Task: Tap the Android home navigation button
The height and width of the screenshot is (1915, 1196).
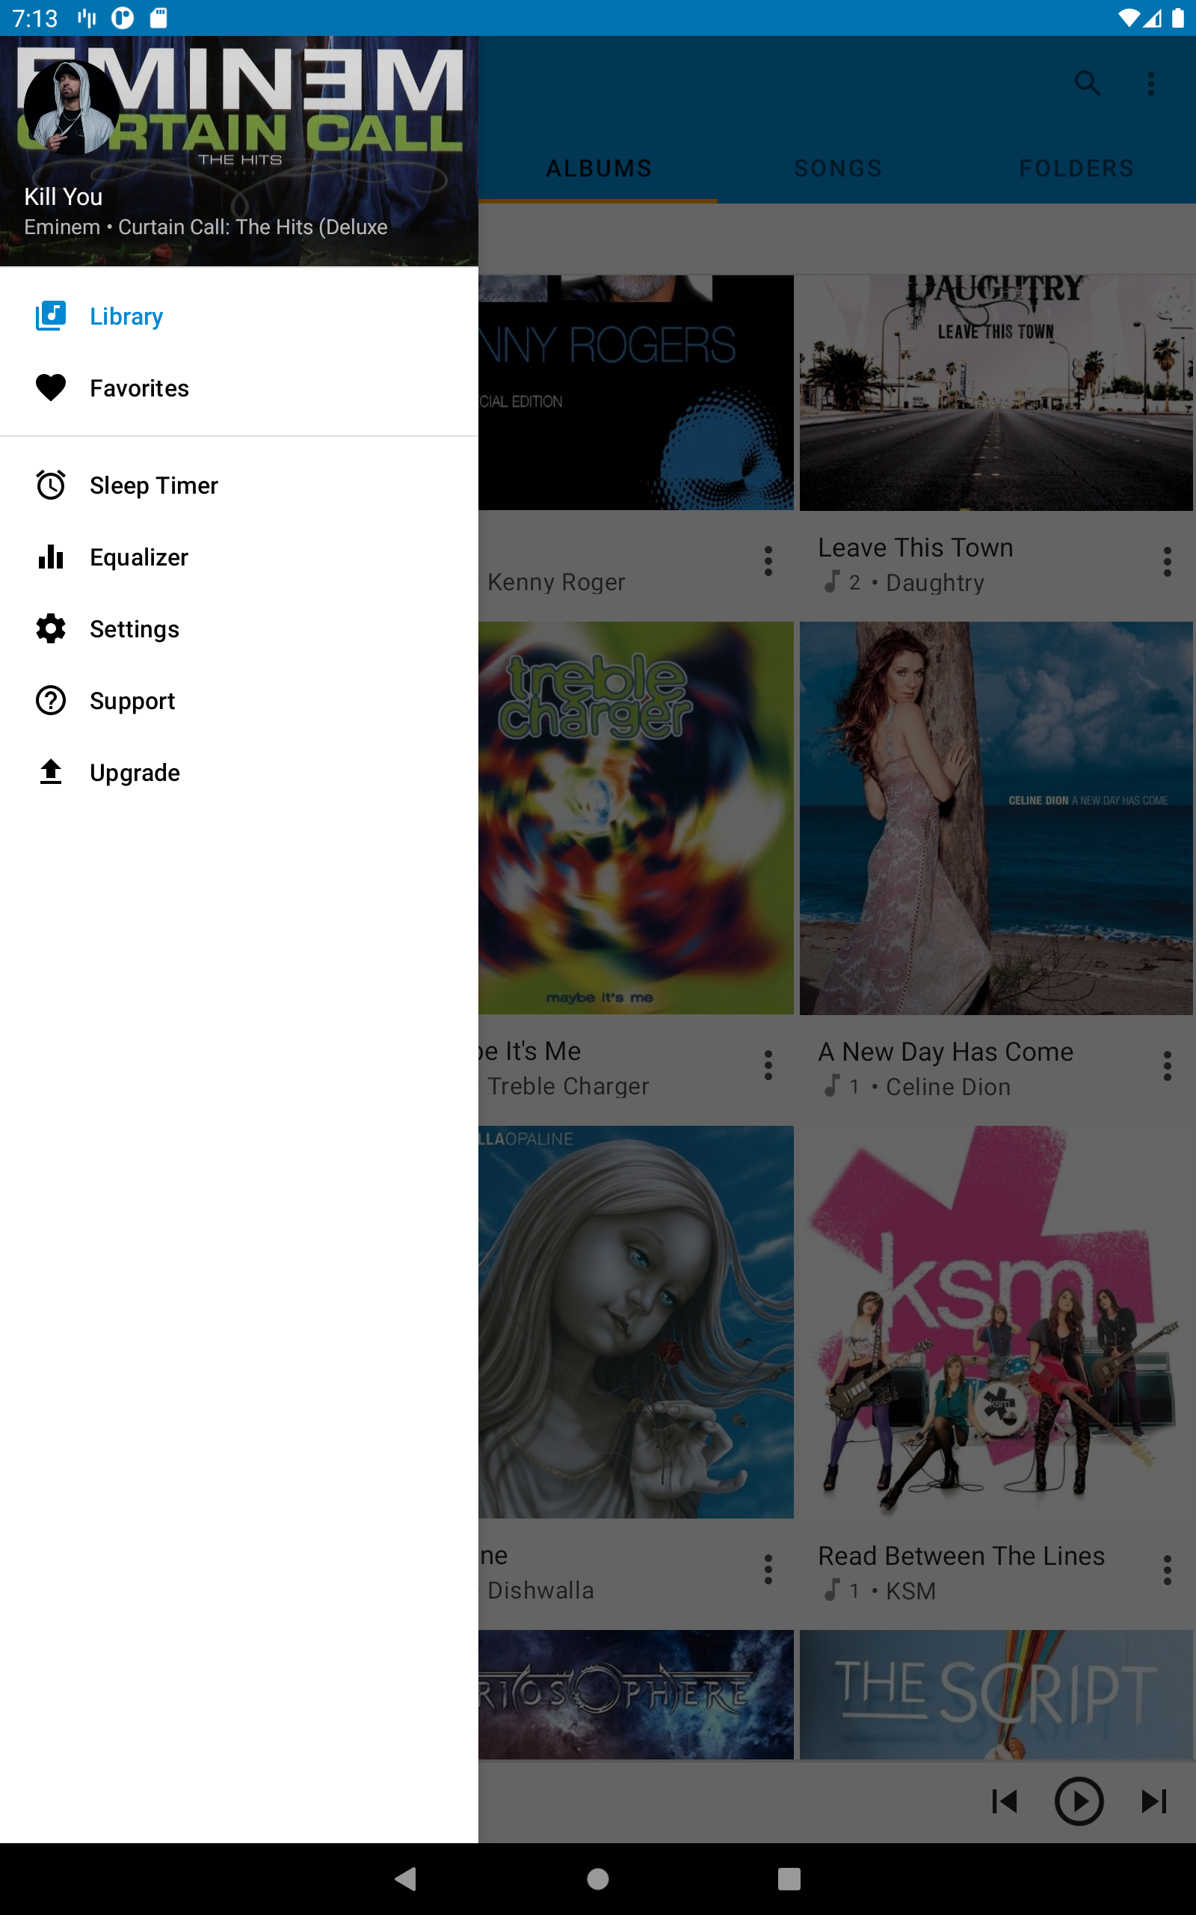Action: click(598, 1878)
